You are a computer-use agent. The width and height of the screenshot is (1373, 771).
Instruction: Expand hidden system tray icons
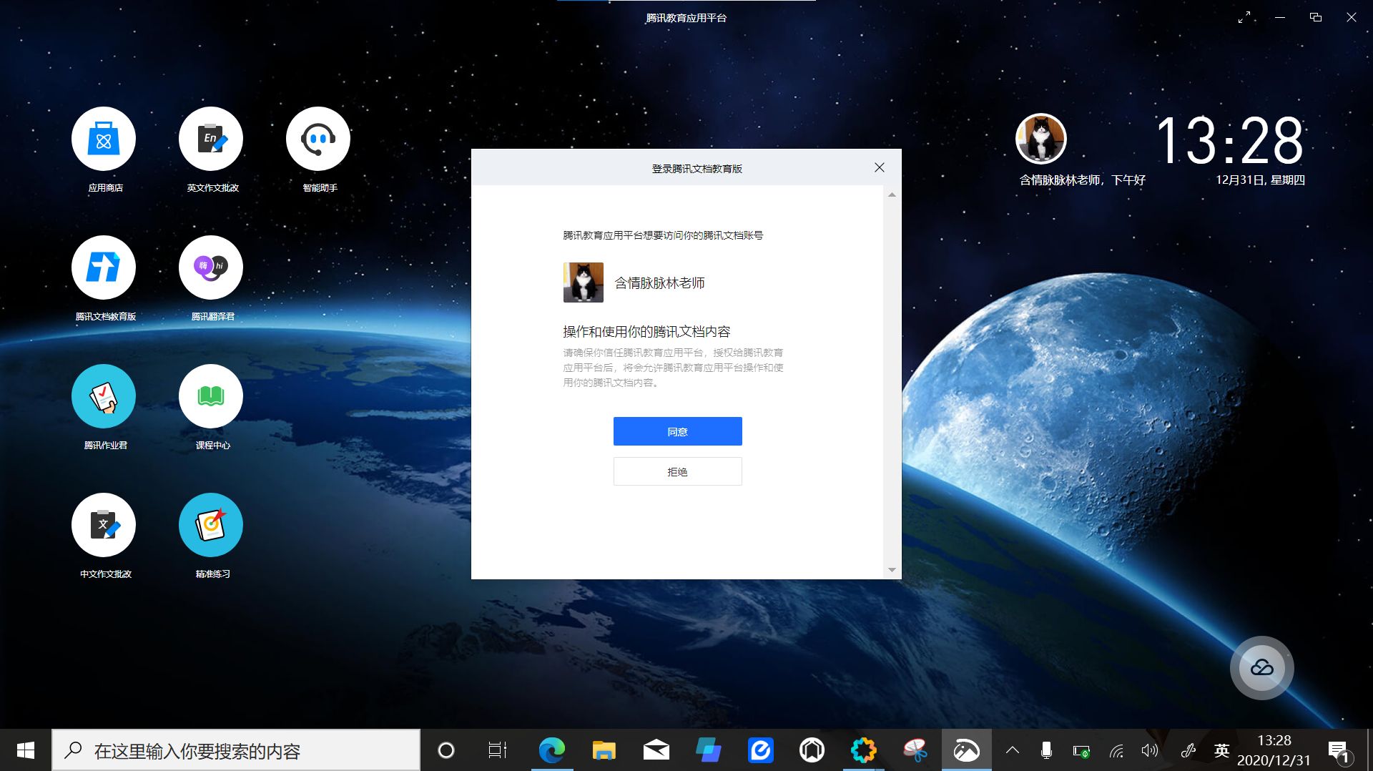pyautogui.click(x=1013, y=750)
